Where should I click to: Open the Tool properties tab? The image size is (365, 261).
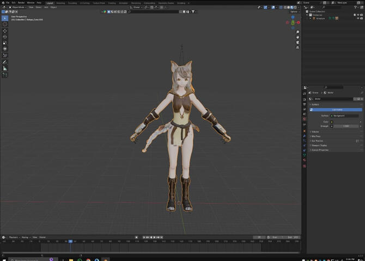point(305,94)
